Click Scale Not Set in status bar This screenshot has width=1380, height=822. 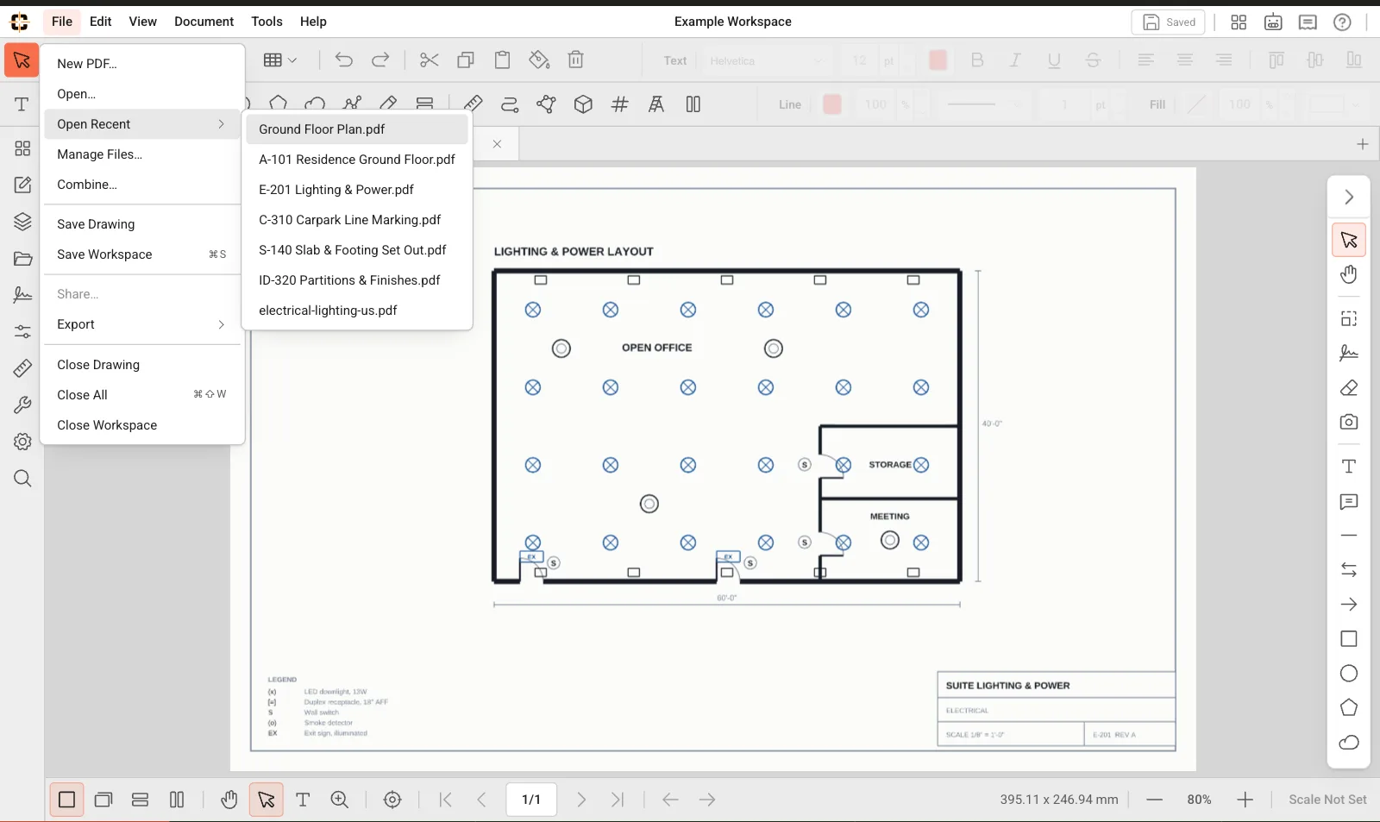click(1327, 800)
